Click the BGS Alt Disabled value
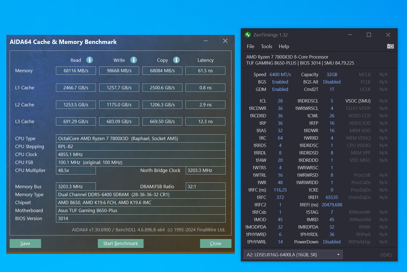The image size is (407, 272). coord(332,82)
